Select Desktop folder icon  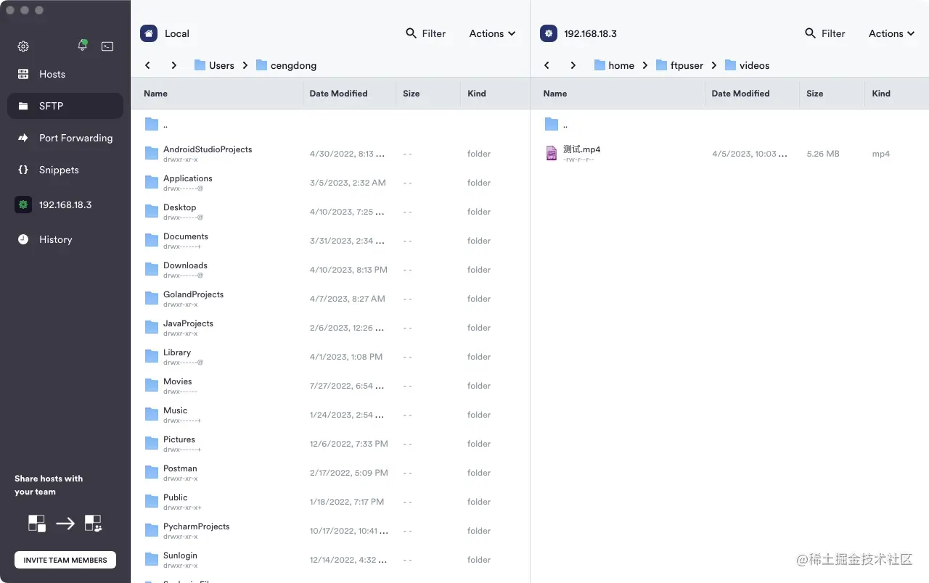coord(152,211)
